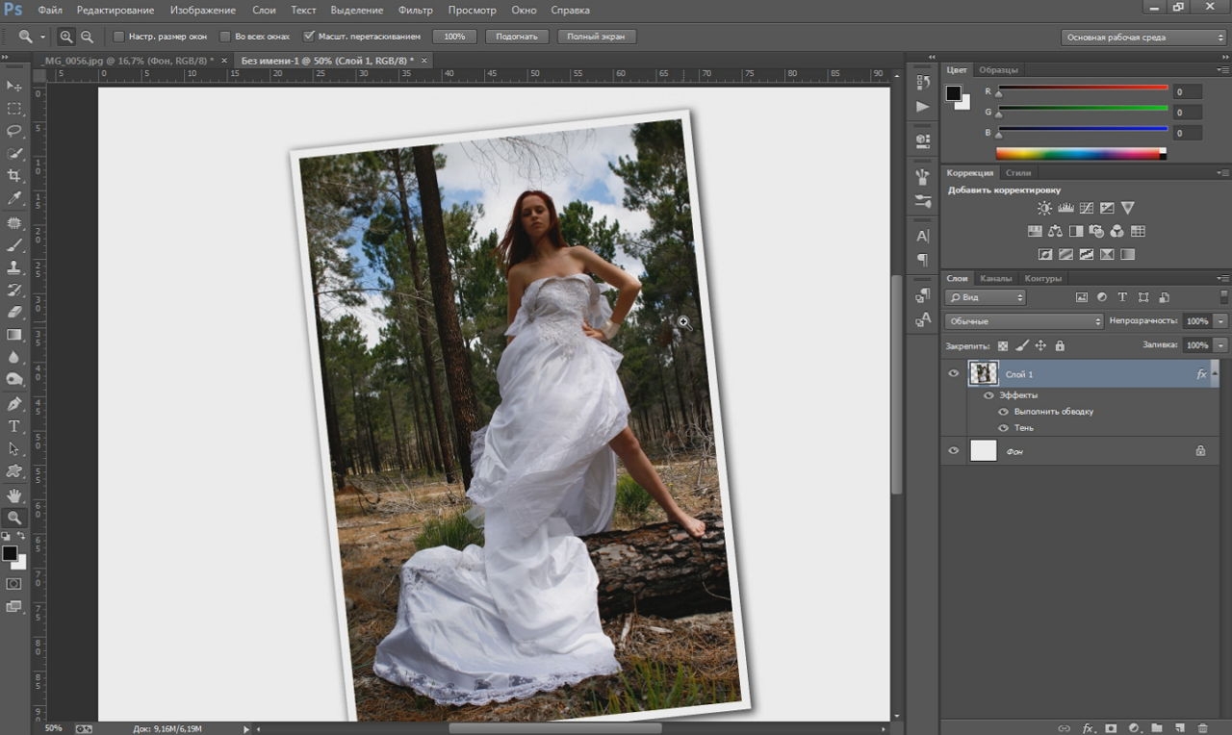Select the Eyedropper tool

click(x=14, y=198)
